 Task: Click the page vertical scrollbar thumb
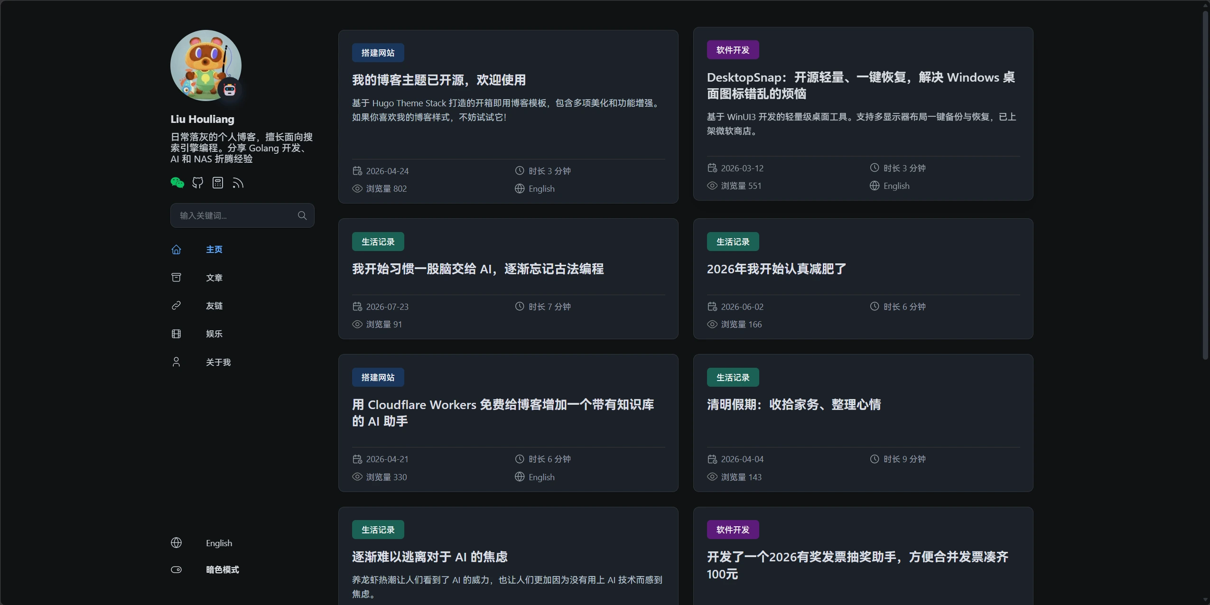1205,185
